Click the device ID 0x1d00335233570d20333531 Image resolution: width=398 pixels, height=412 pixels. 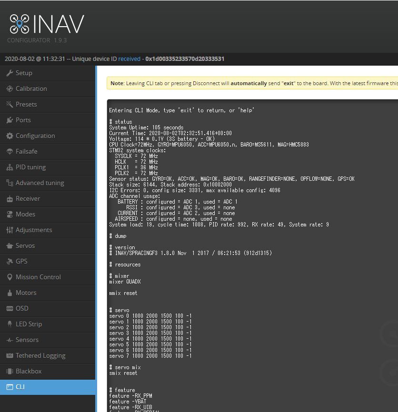[185, 59]
